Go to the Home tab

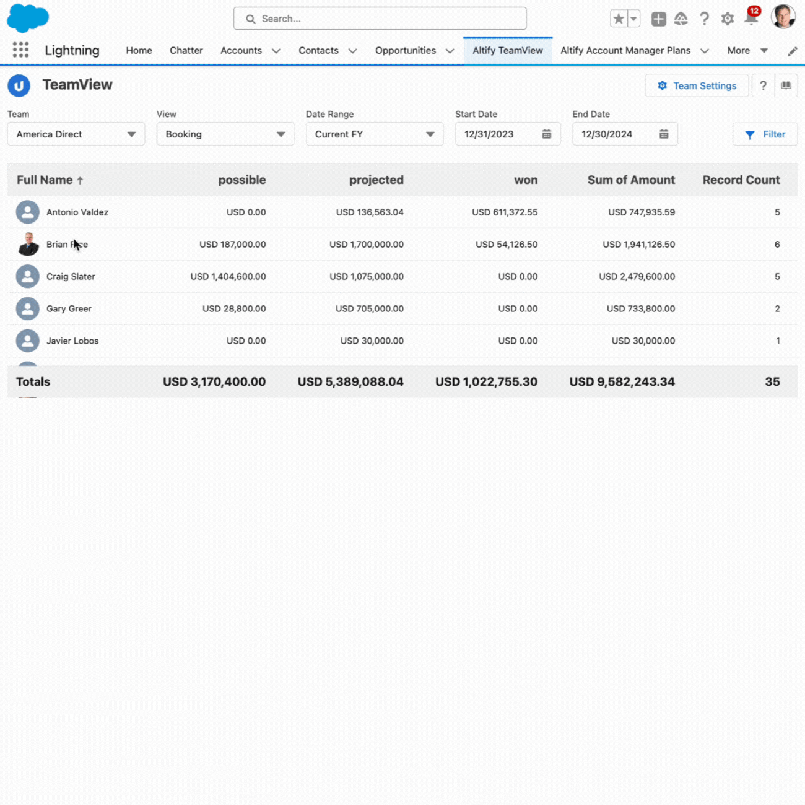point(139,50)
